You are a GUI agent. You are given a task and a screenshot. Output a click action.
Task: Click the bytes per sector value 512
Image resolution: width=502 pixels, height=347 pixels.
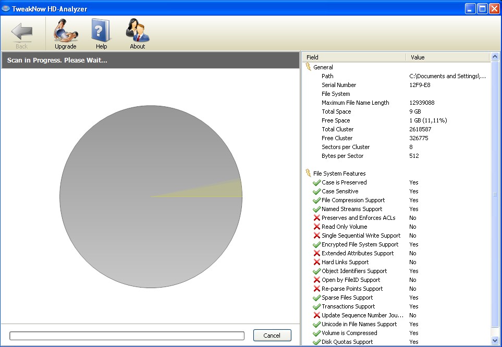tap(414, 156)
